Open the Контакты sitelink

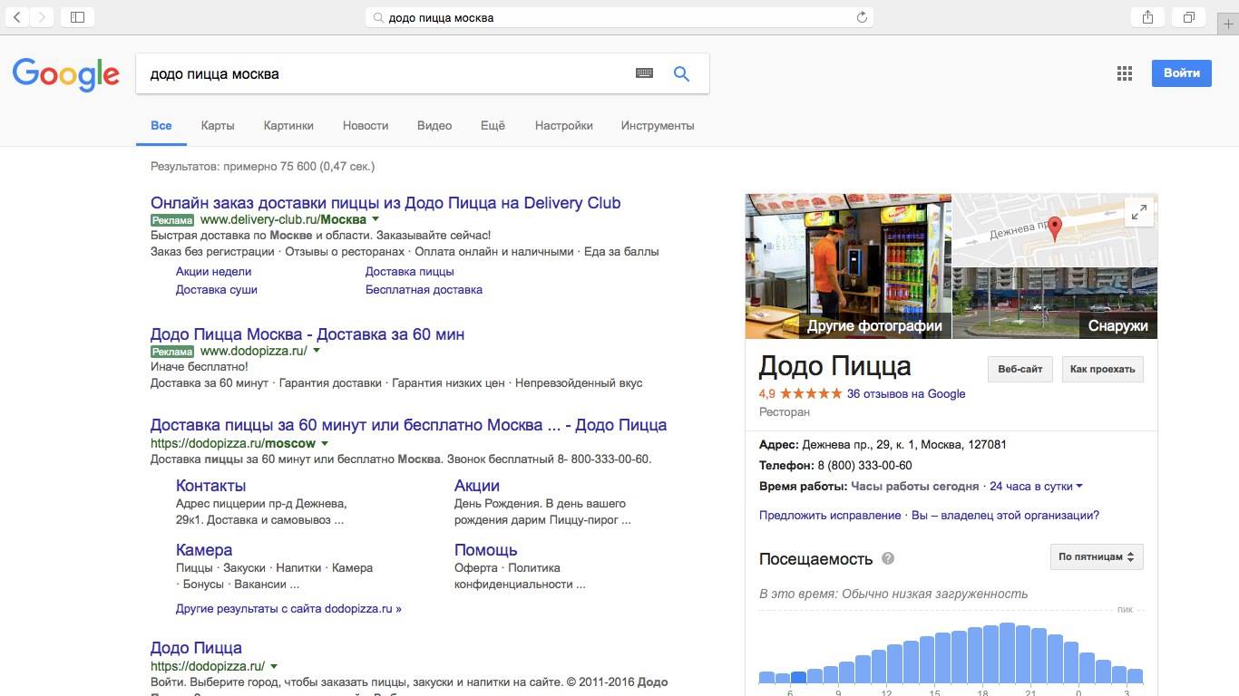coord(210,486)
